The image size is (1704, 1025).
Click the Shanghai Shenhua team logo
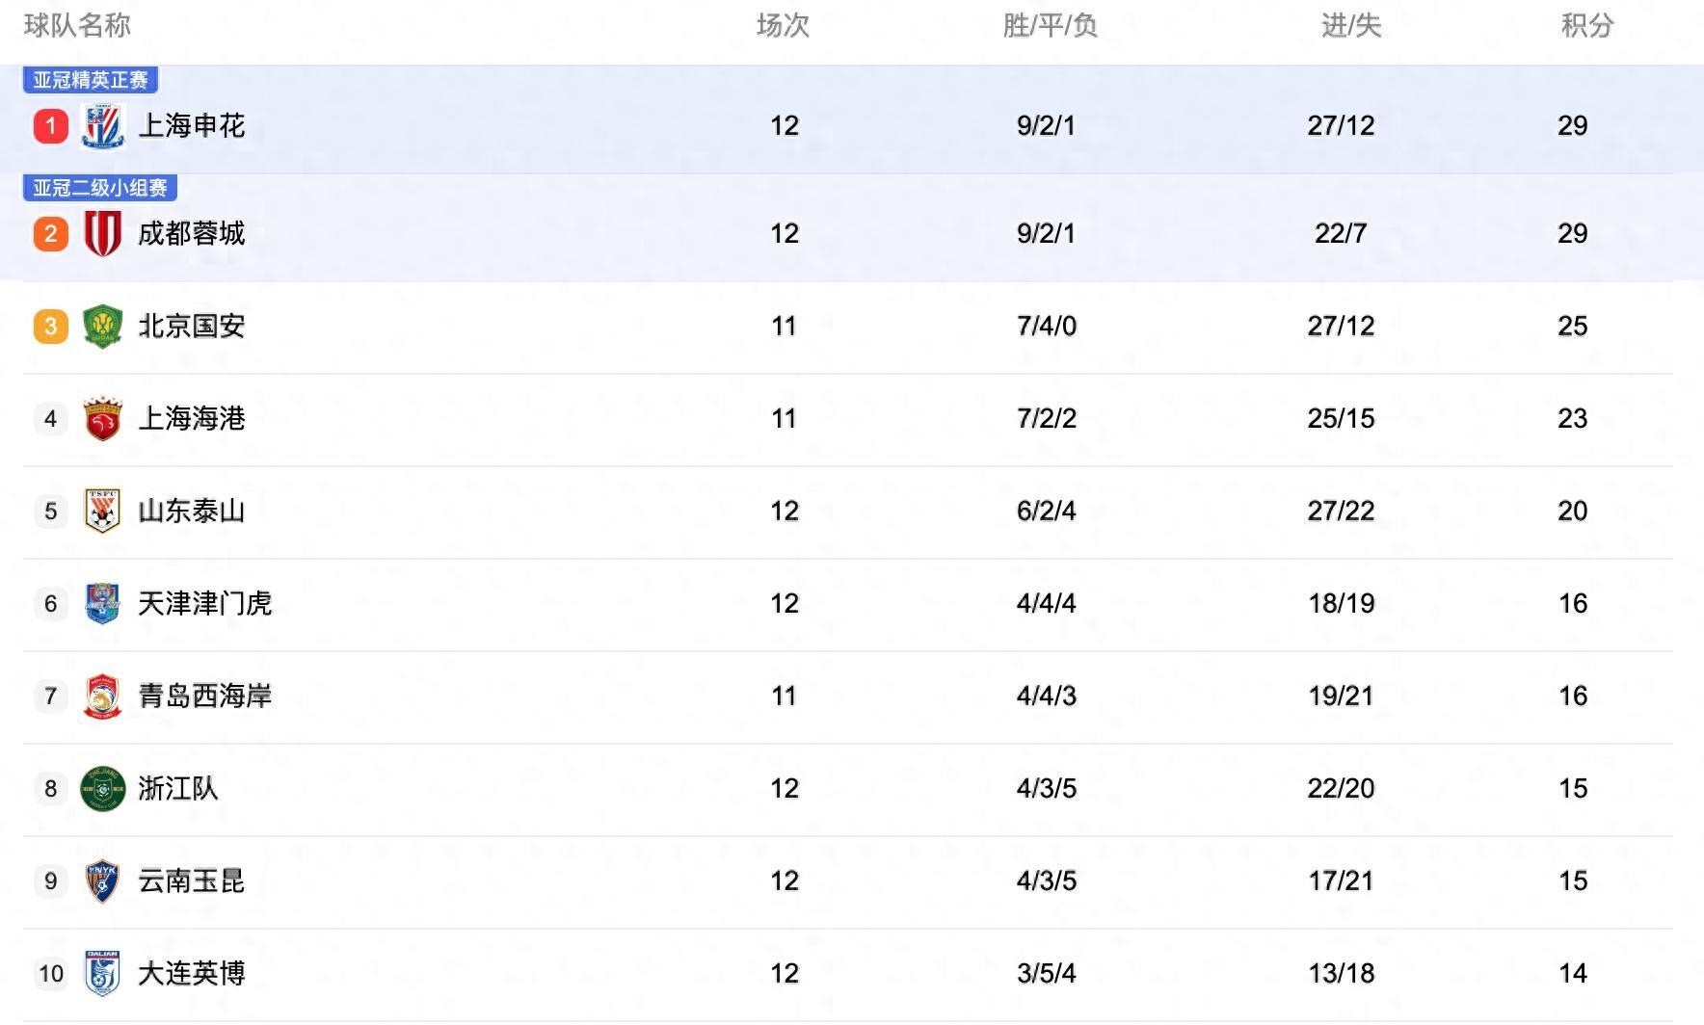coord(102,126)
